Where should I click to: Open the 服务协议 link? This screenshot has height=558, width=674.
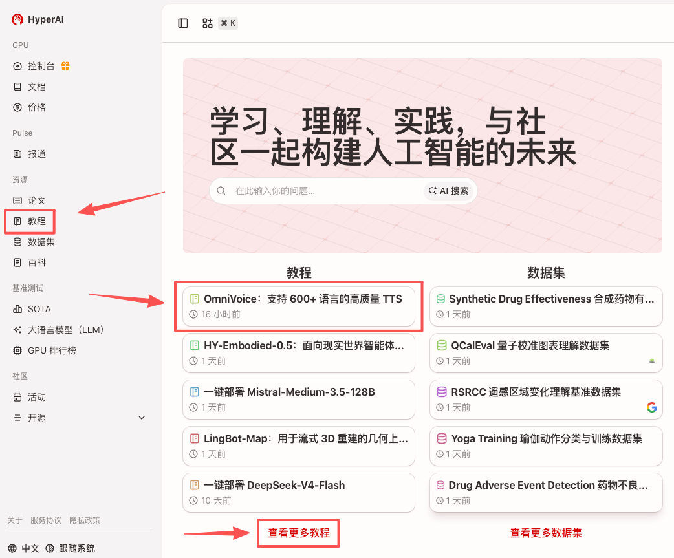tap(45, 520)
